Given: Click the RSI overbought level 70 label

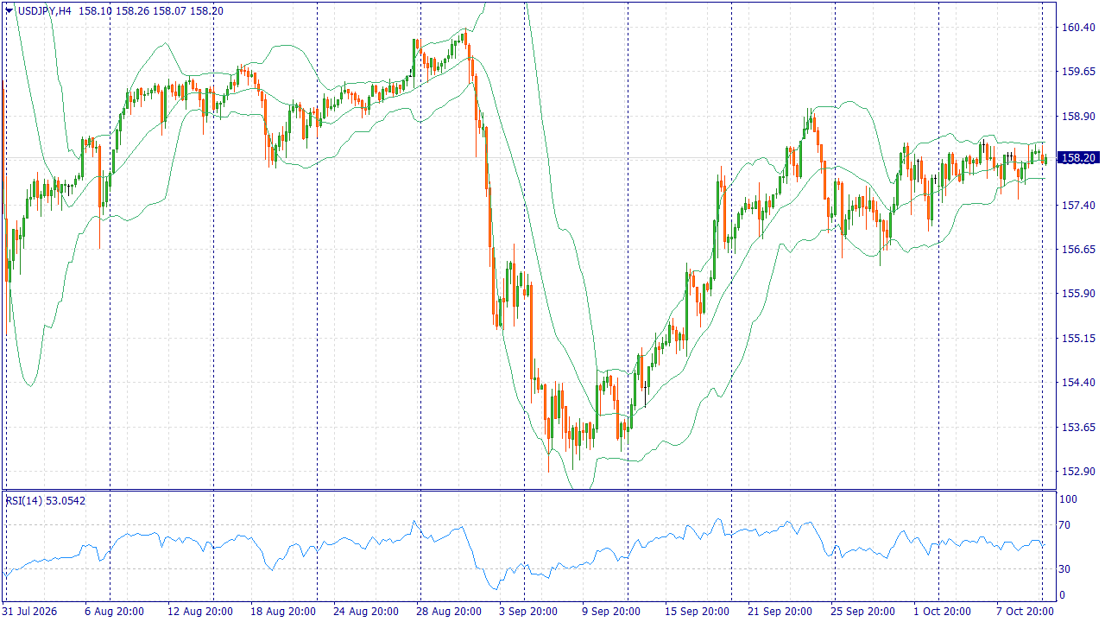Looking at the screenshot, I should (1066, 524).
